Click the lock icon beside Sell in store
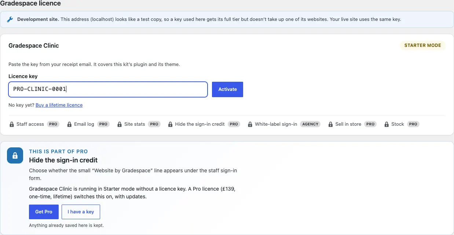454x235 pixels. 330,124
